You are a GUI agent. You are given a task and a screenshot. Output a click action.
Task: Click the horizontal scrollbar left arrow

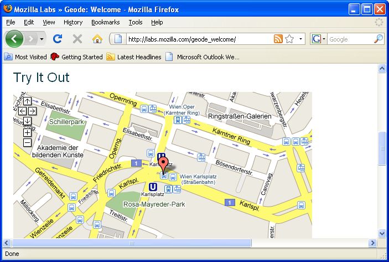pyautogui.click(x=7, y=243)
